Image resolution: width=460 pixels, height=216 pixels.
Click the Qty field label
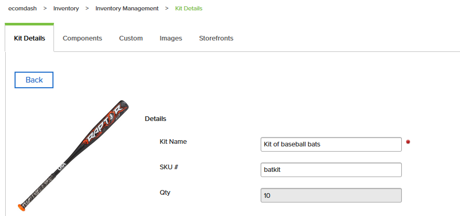[165, 193]
